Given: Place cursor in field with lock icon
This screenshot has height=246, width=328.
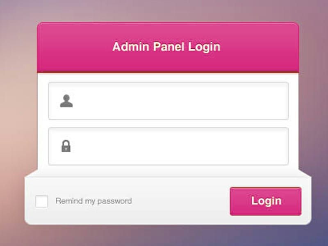Looking at the screenshot, I should pos(168,146).
